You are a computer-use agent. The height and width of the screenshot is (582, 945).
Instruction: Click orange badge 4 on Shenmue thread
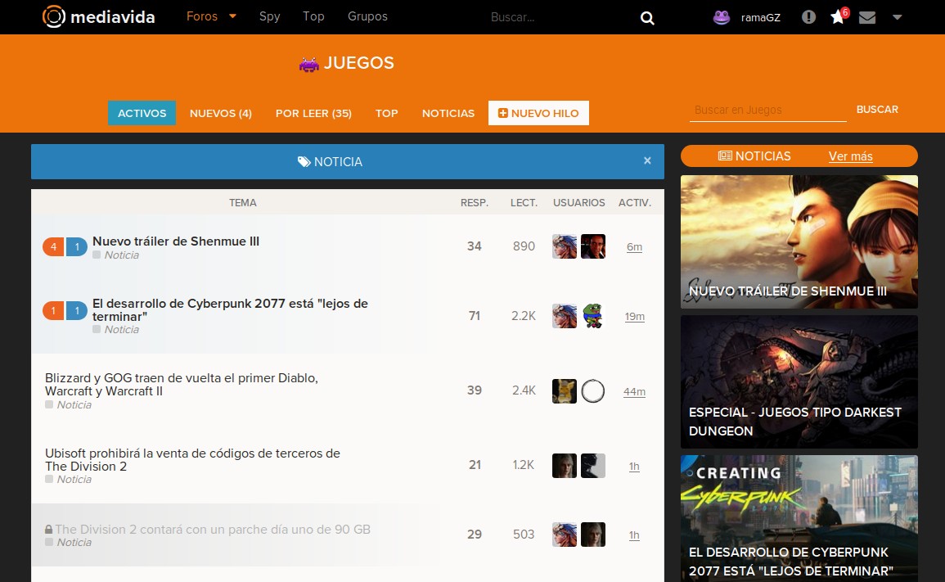(53, 246)
